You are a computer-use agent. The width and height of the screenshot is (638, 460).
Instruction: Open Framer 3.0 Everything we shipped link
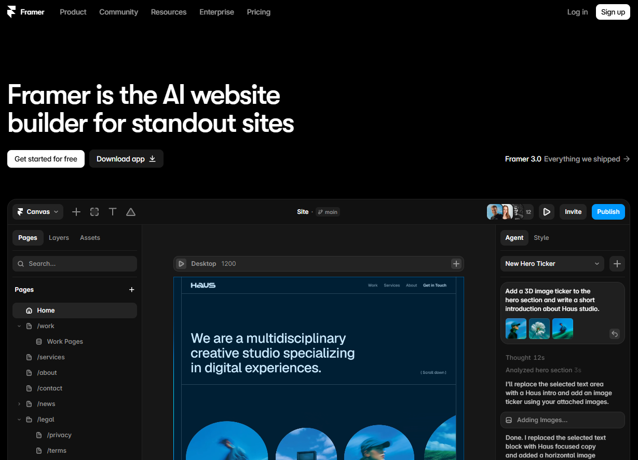click(x=567, y=159)
